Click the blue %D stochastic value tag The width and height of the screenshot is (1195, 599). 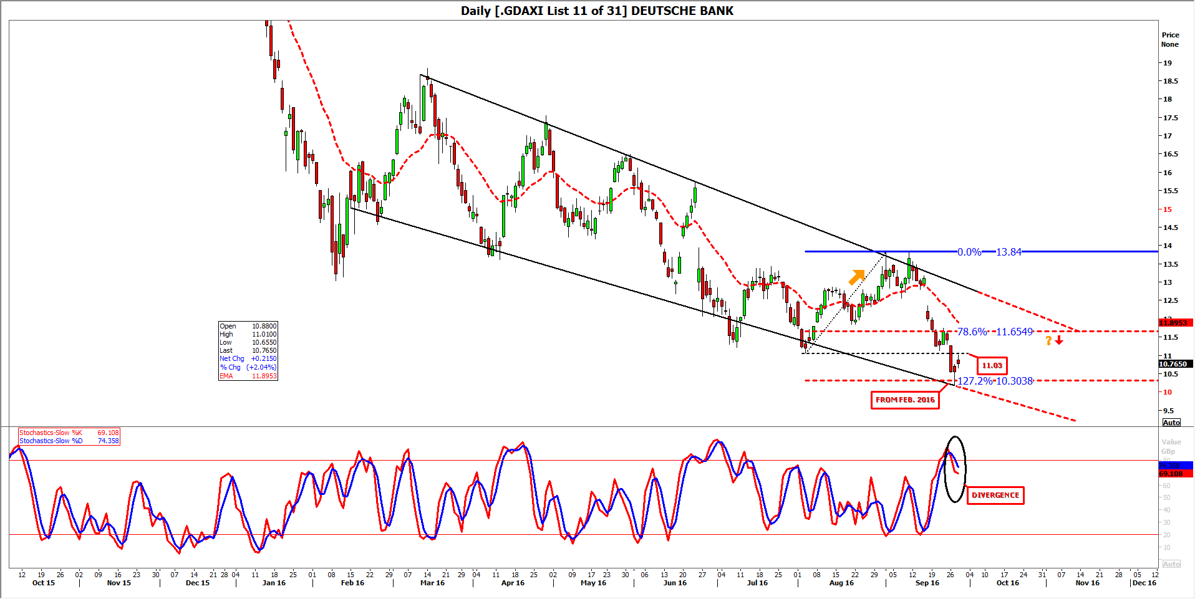click(x=1176, y=466)
